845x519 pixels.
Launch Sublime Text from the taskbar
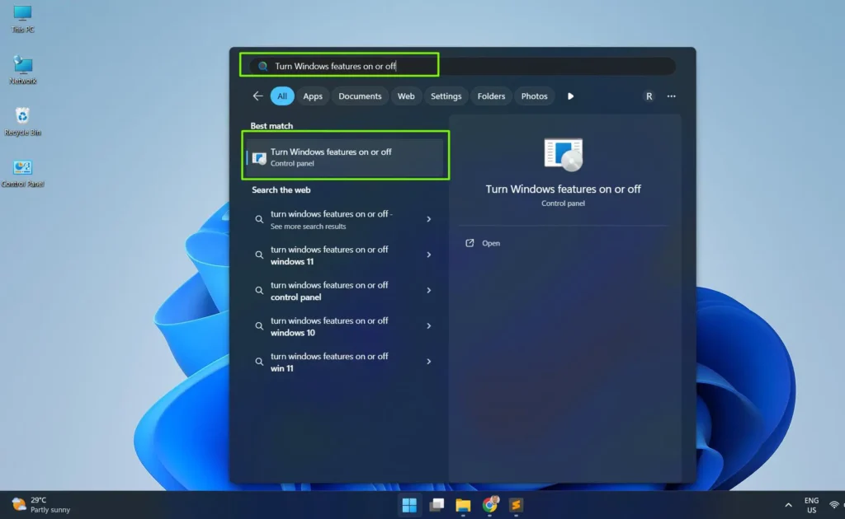(517, 505)
